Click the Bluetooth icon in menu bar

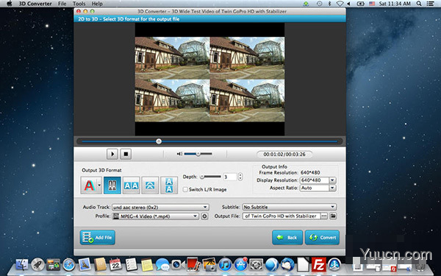pos(329,4)
